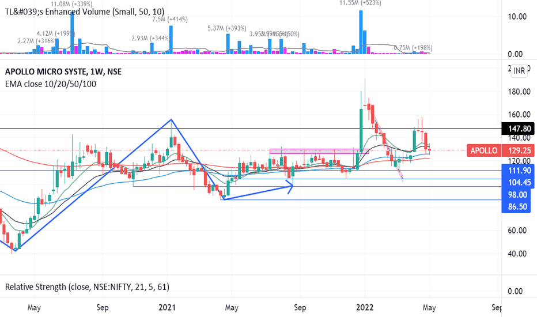The width and height of the screenshot is (537, 317).
Task: Click the 2.93M (+344%) volume label
Action: tap(151, 38)
